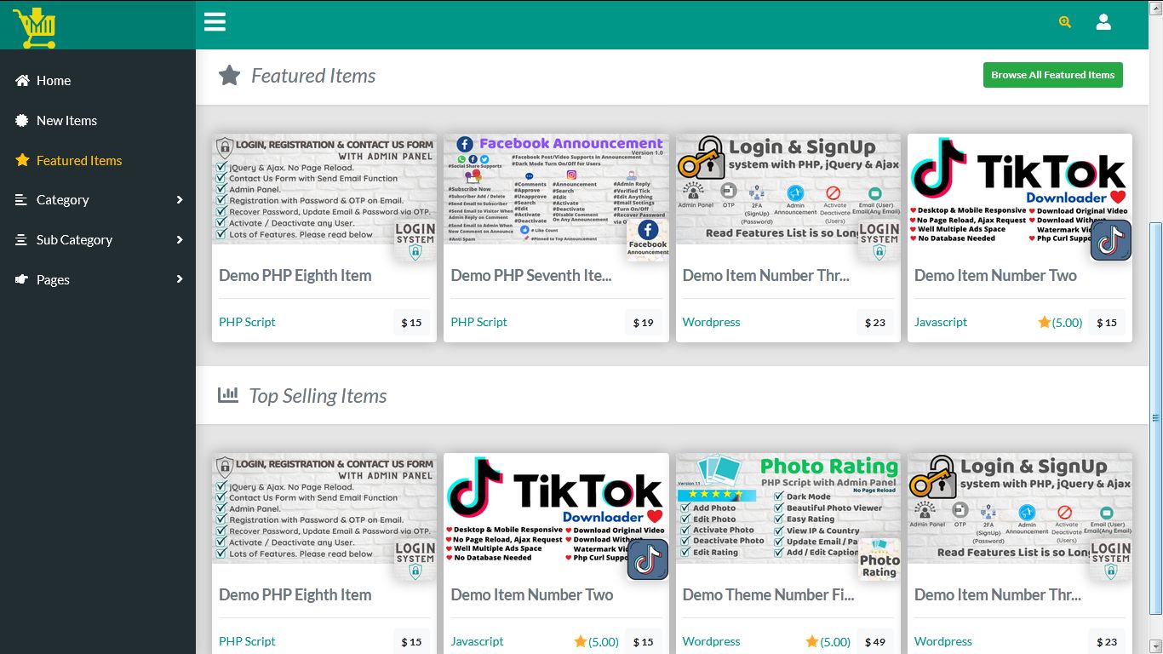Click the Top Selling Items chart icon

click(x=227, y=395)
